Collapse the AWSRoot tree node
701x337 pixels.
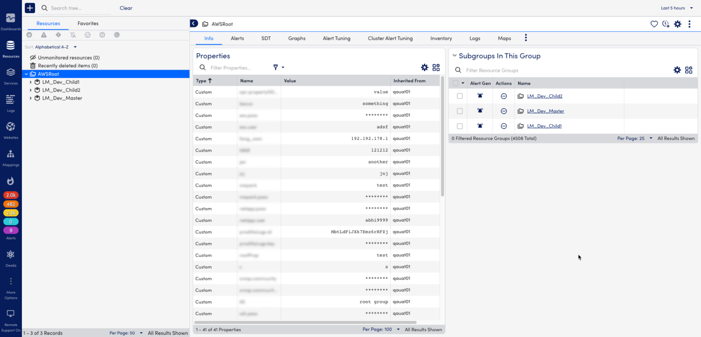[26, 73]
